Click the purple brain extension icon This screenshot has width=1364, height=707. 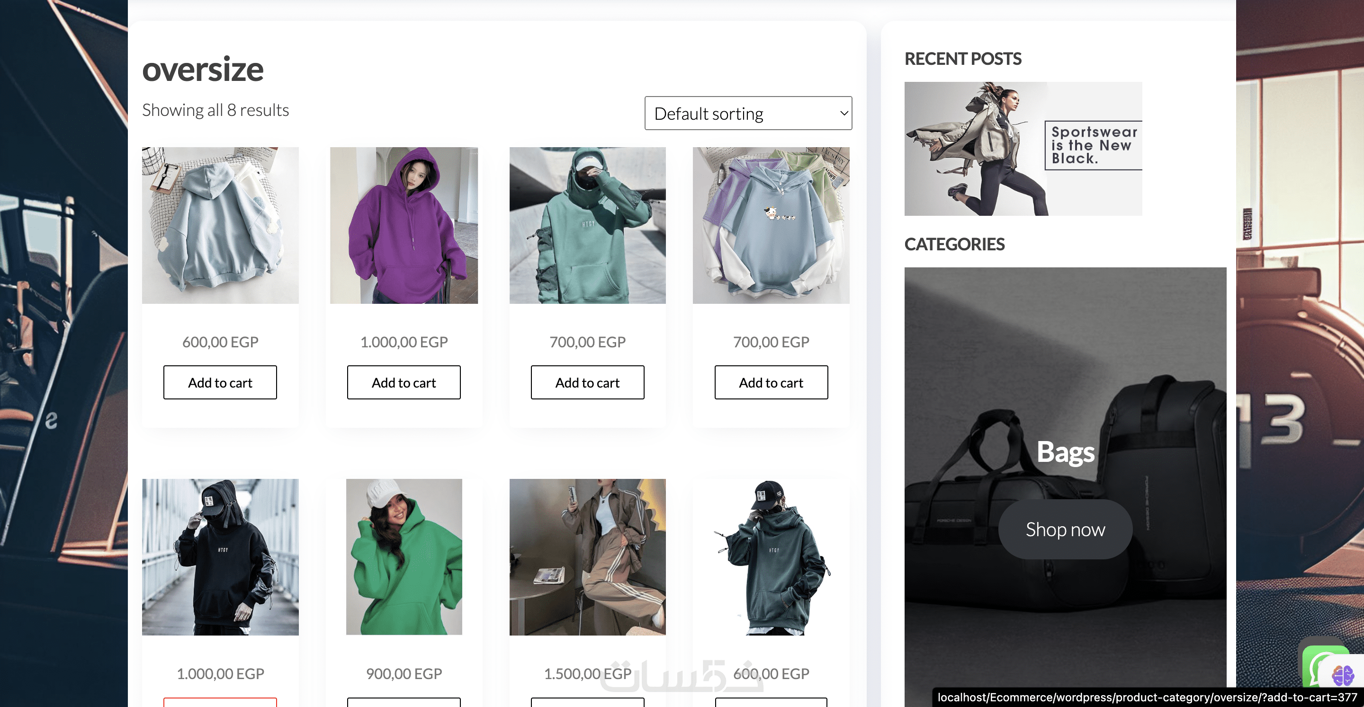(1343, 675)
